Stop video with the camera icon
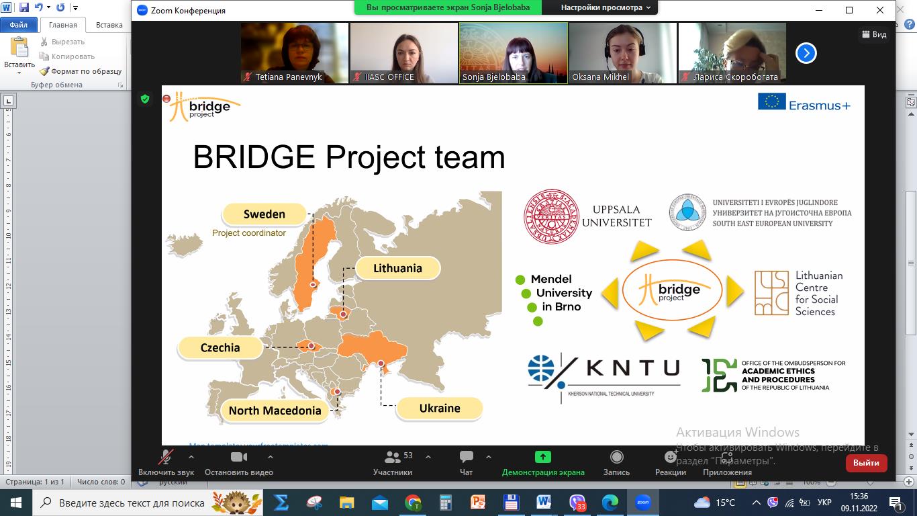The height and width of the screenshot is (516, 917). (x=239, y=458)
